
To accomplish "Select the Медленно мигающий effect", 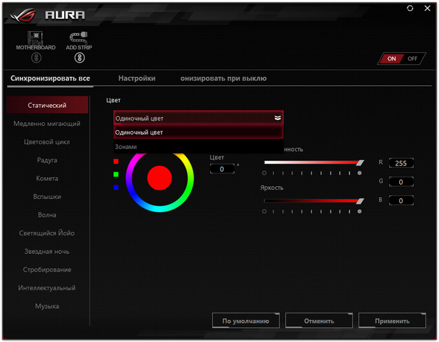I will click(47, 124).
